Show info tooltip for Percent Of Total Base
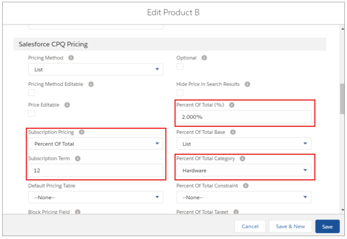 (x=233, y=132)
